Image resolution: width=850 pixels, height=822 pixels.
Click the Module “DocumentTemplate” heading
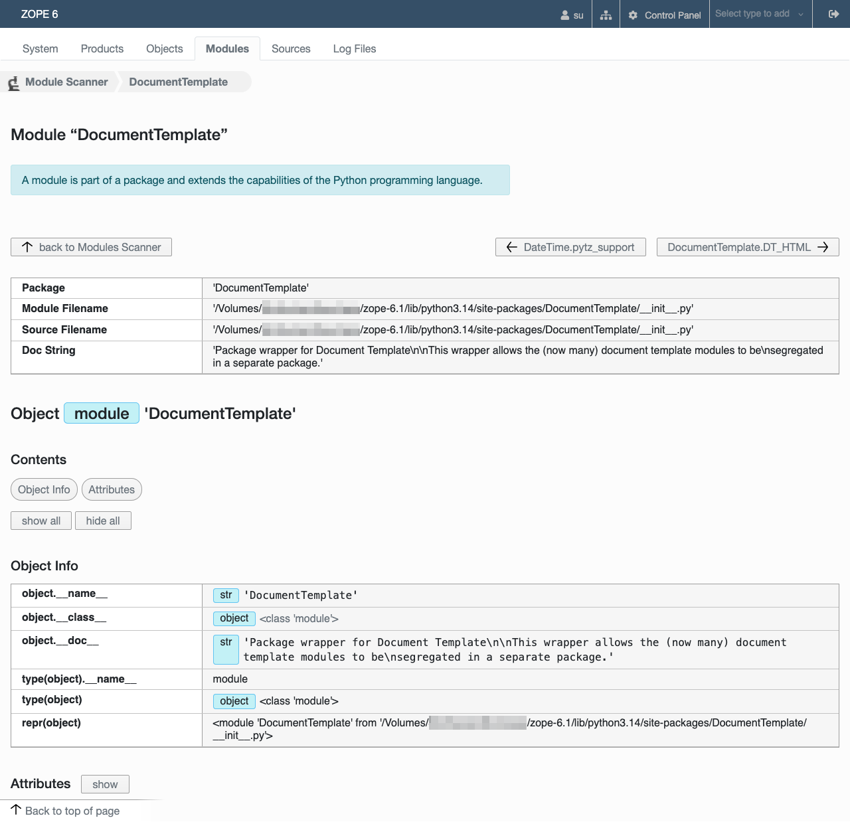120,135
